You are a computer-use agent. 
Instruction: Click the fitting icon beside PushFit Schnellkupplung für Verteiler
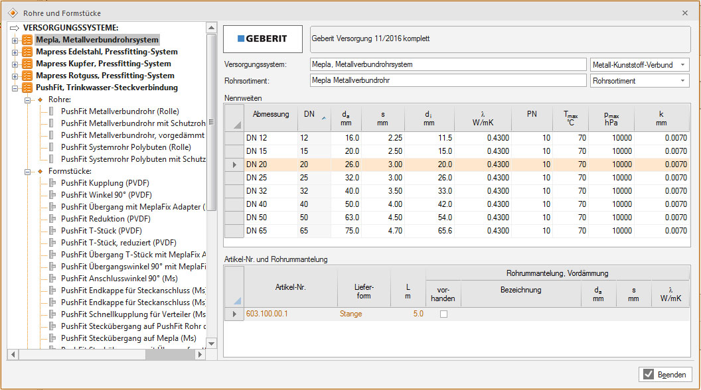coord(52,314)
